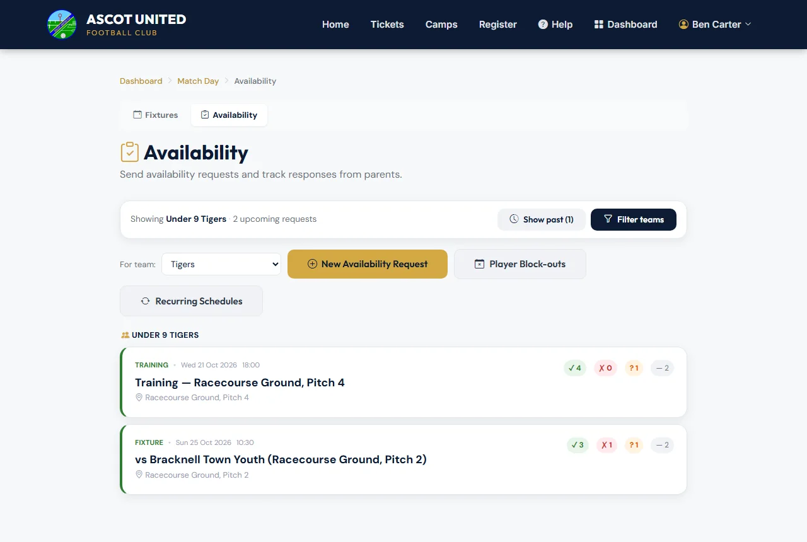Click the red 1 unavailable badge on Bracknell fixture
Screen dimensions: 807x542
tap(607, 445)
